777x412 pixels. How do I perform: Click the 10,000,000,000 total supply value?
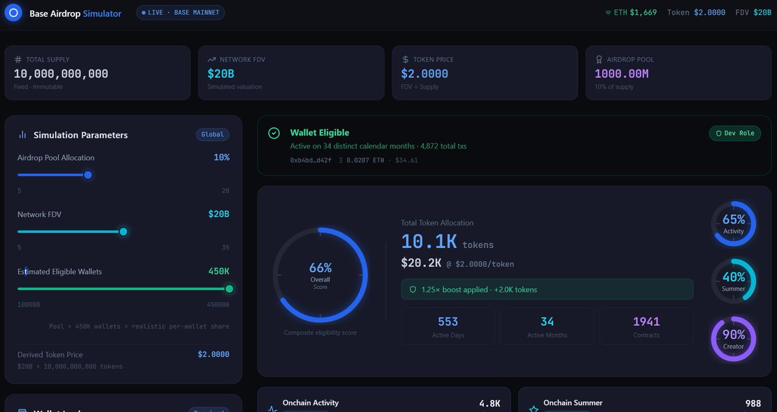61,74
